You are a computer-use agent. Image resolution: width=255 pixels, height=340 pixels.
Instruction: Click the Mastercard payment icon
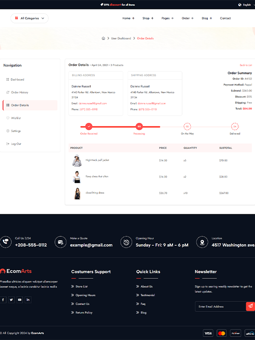221,333
